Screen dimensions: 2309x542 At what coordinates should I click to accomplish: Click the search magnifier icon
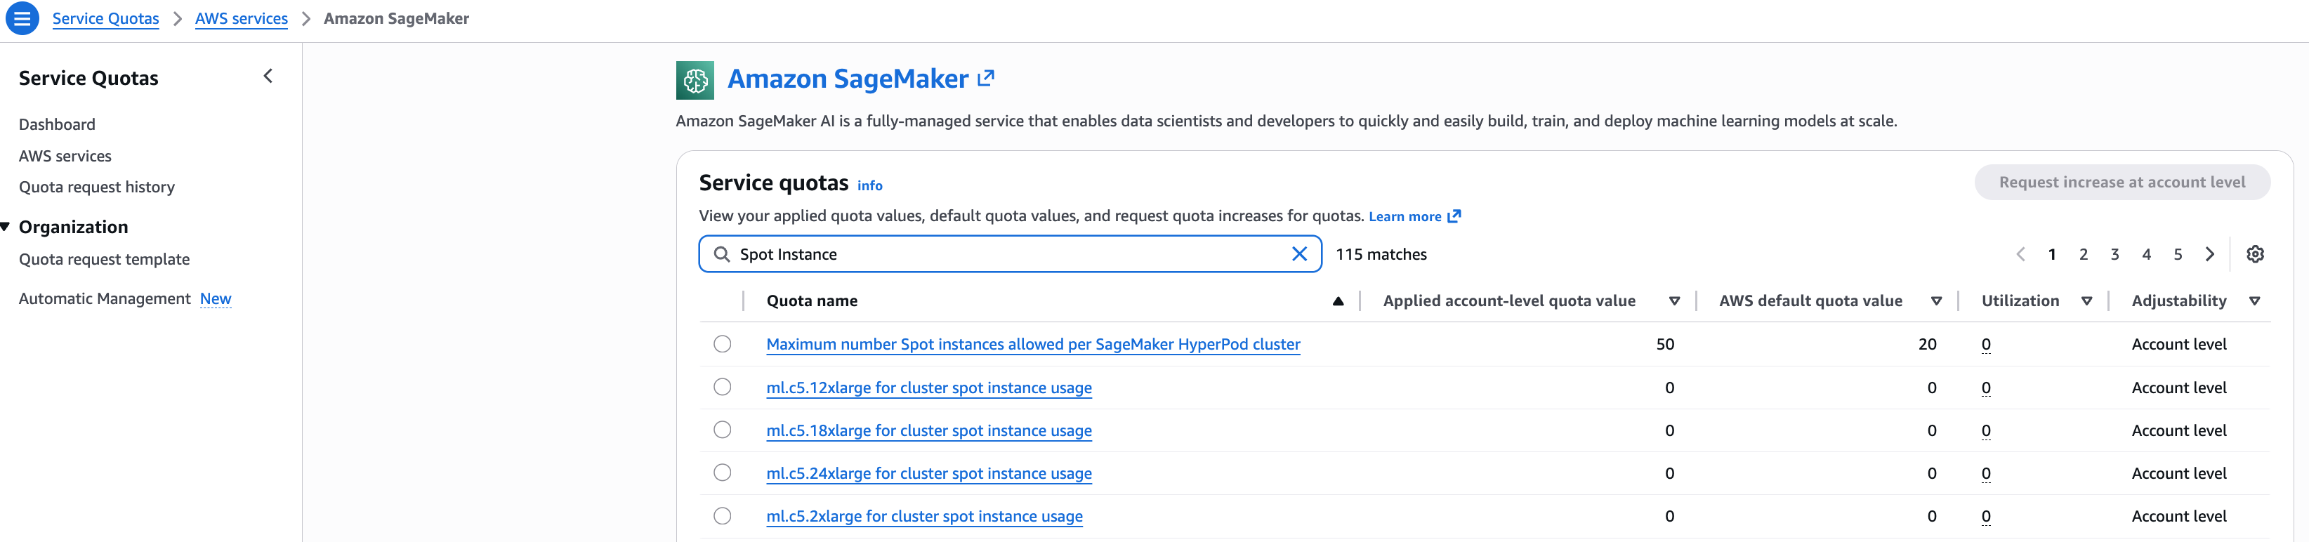[722, 254]
